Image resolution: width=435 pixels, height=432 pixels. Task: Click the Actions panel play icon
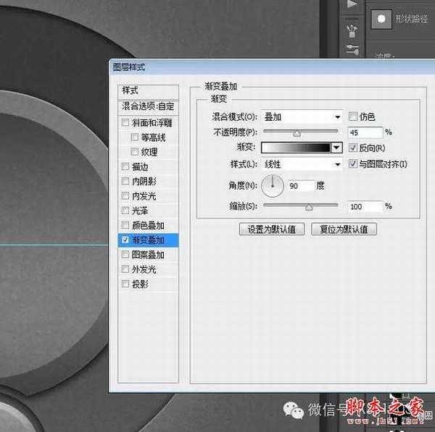tap(353, 4)
